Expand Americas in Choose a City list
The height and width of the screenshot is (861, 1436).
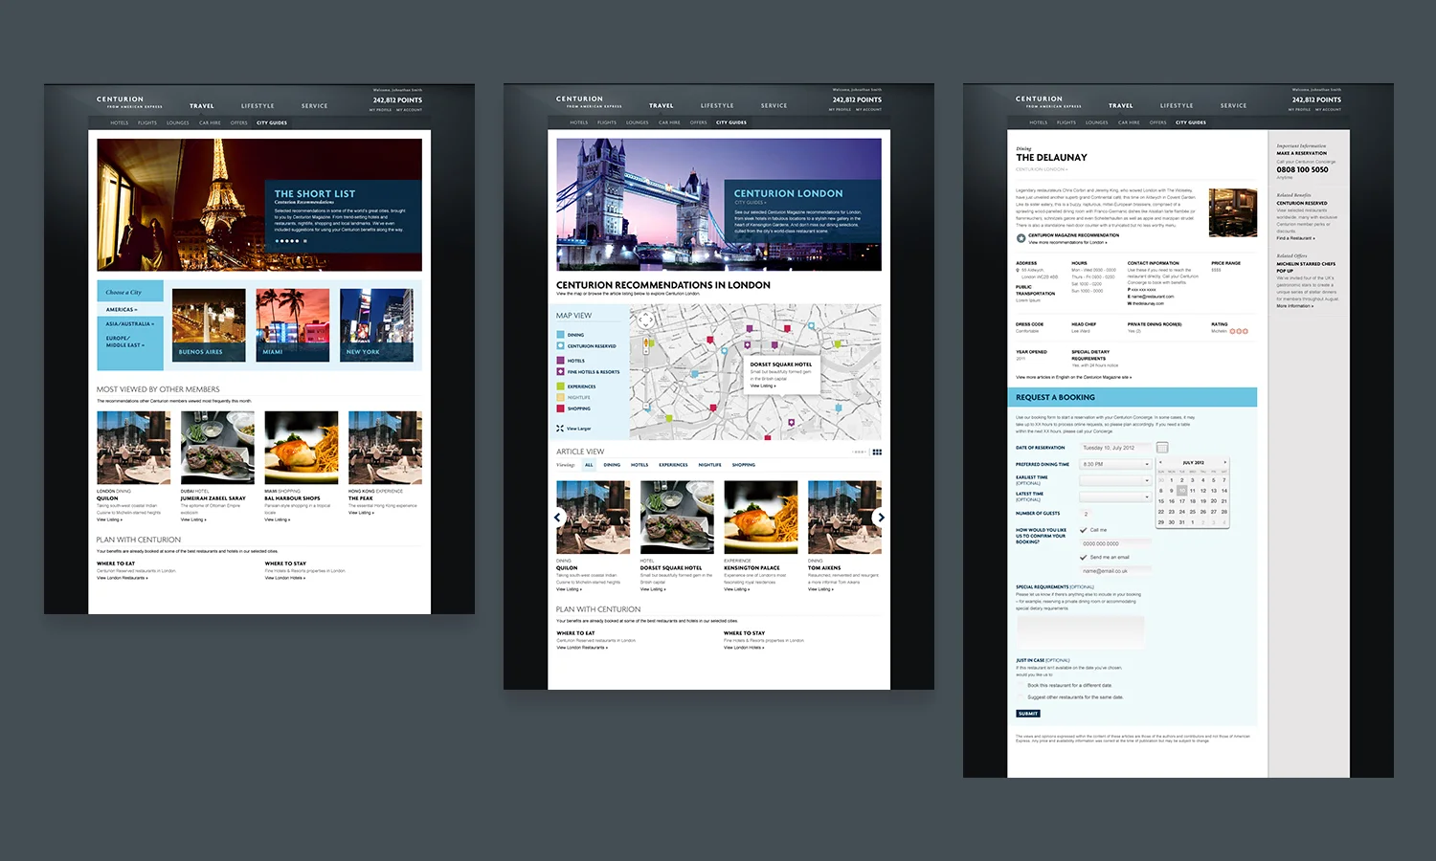tap(122, 310)
